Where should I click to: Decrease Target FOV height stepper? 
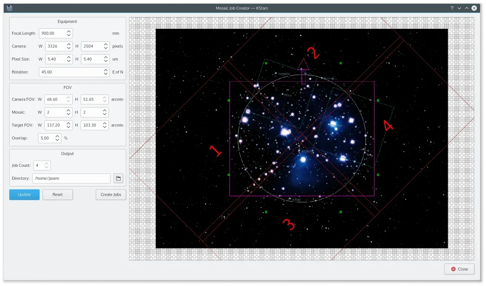pyautogui.click(x=105, y=127)
